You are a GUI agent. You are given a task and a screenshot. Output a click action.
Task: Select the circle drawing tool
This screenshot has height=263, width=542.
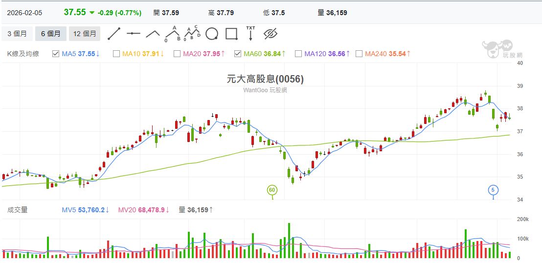(212, 34)
